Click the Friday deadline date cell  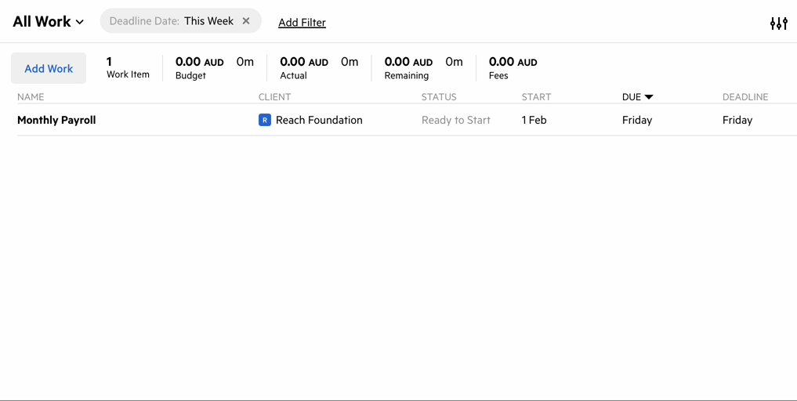(x=737, y=120)
